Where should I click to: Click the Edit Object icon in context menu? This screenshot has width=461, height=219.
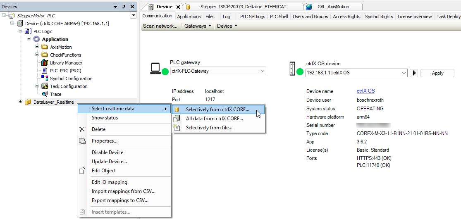click(82, 171)
